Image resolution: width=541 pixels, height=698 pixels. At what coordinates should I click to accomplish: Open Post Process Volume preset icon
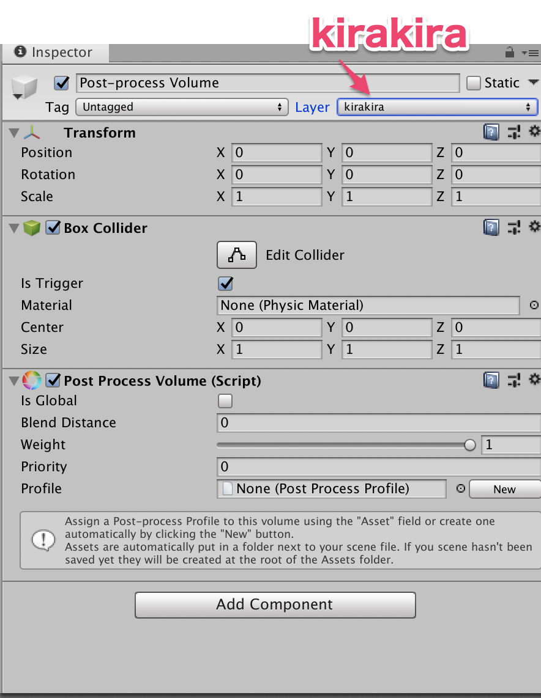[514, 380]
